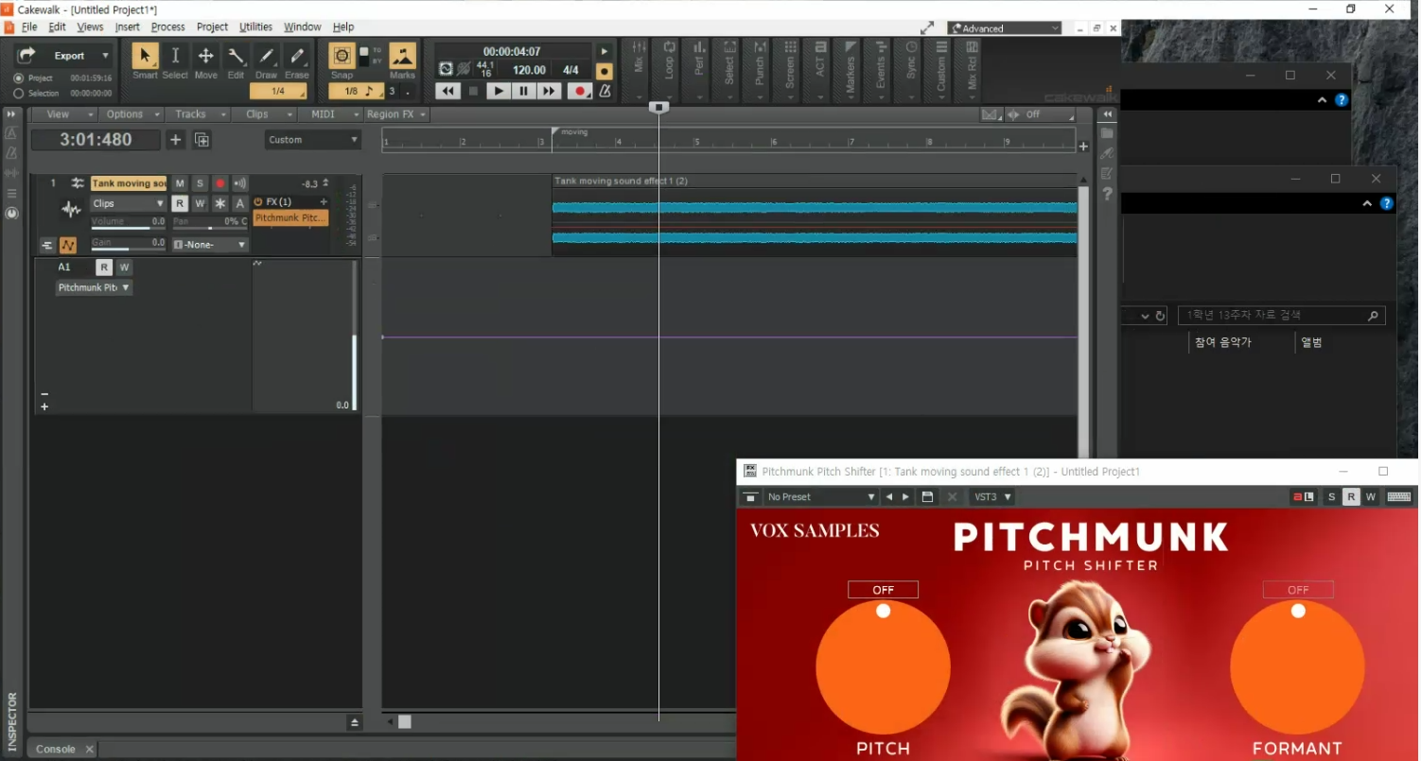Start recording from transport bar
This screenshot has width=1421, height=761.
coord(579,92)
